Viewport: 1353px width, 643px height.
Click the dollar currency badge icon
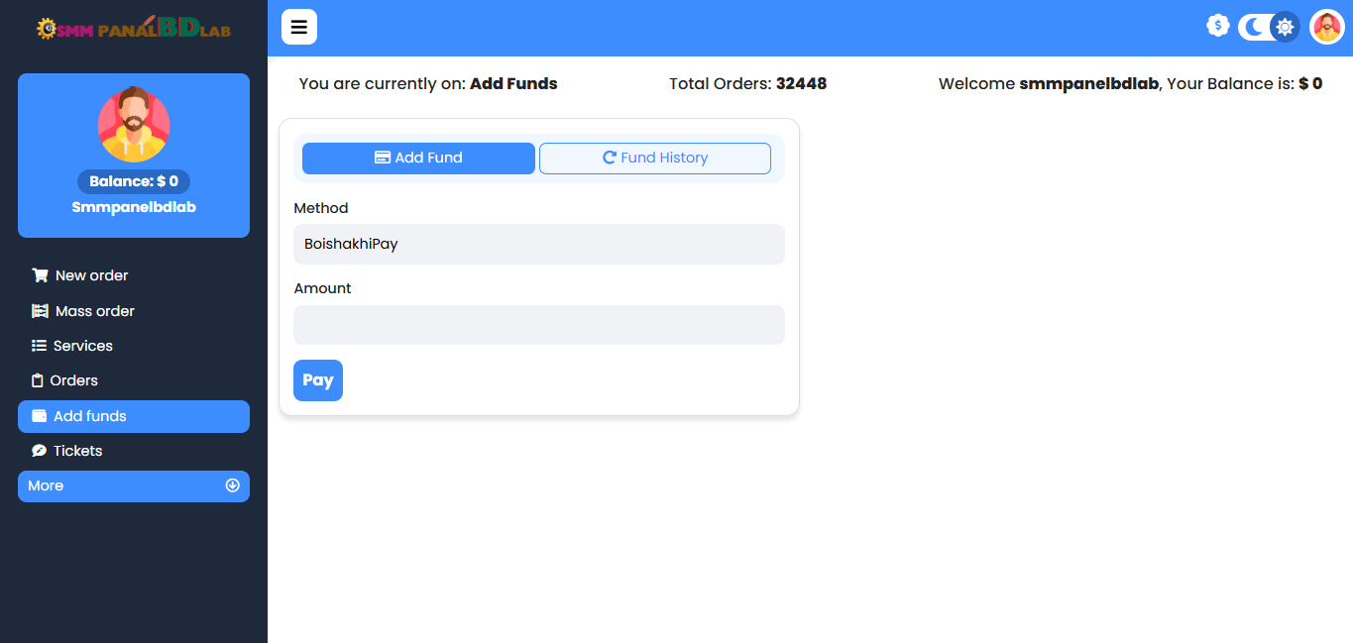pos(1217,26)
